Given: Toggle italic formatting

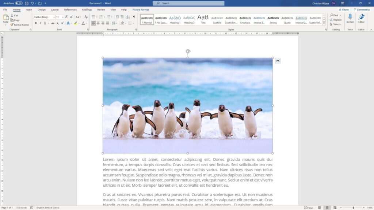Looking at the screenshot, I should tap(40, 23).
